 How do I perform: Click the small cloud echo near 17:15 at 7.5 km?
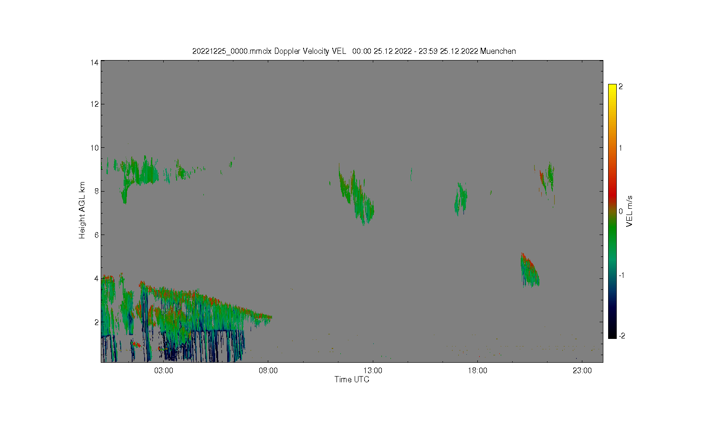[x=461, y=199]
